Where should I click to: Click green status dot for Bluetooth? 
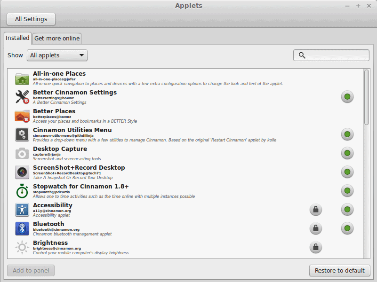point(347,228)
